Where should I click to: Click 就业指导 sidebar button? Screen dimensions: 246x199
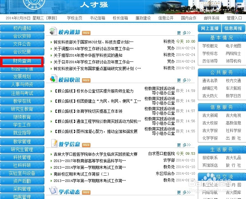click(22, 133)
